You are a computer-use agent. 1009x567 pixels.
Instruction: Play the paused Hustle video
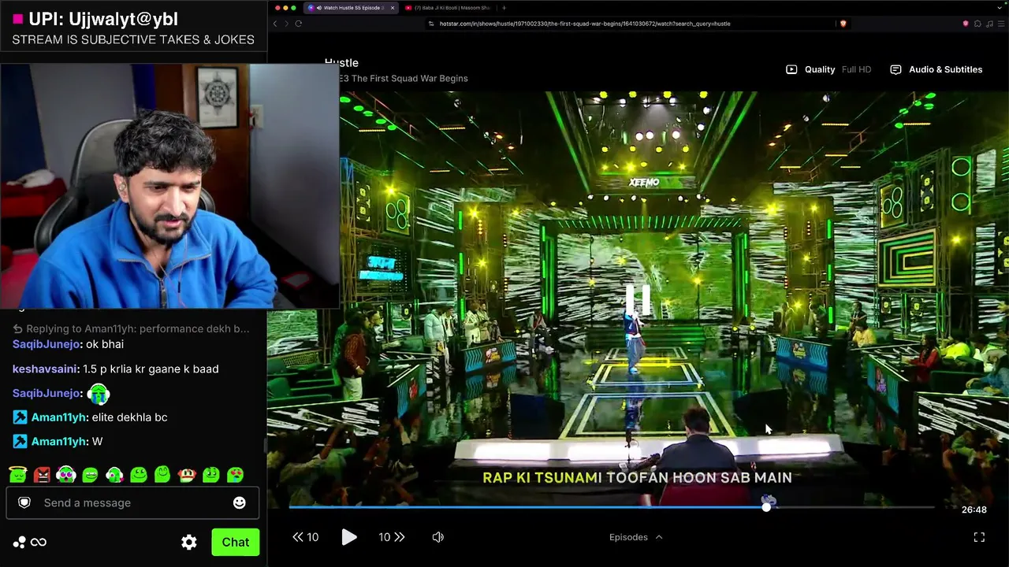pyautogui.click(x=348, y=537)
